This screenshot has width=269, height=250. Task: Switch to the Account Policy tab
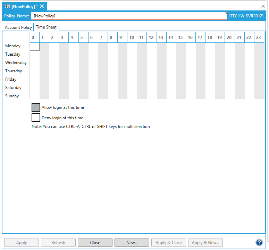click(x=18, y=27)
